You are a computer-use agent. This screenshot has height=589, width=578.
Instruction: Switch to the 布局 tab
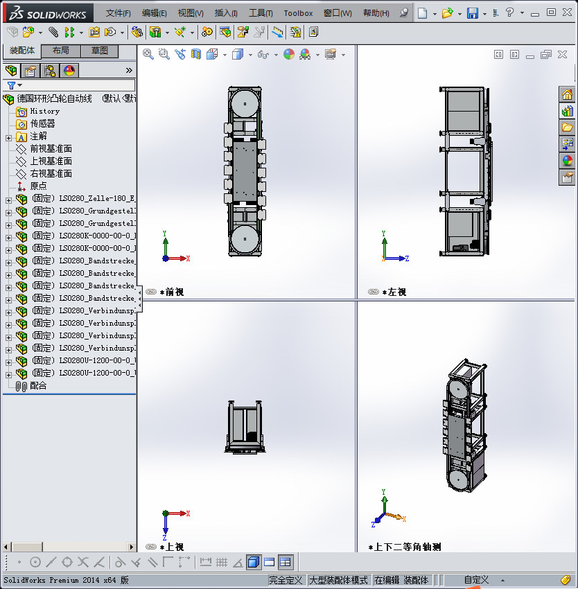60,51
